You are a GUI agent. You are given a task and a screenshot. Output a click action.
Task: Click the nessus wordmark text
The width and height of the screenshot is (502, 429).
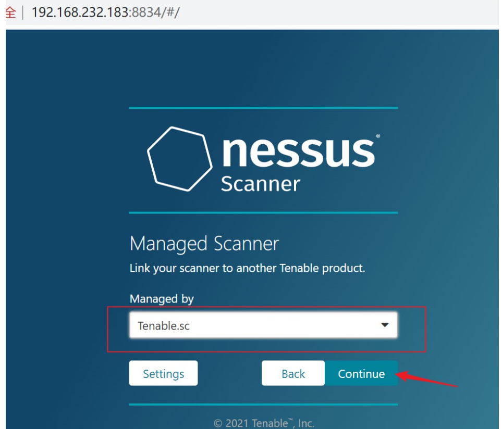[x=298, y=152]
